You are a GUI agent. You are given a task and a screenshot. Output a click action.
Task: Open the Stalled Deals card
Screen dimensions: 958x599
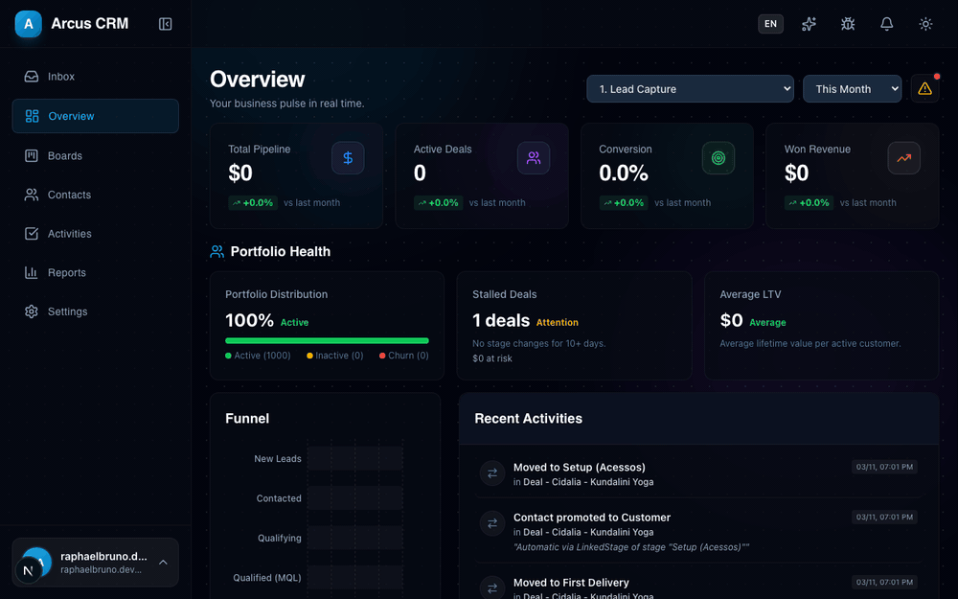(574, 325)
